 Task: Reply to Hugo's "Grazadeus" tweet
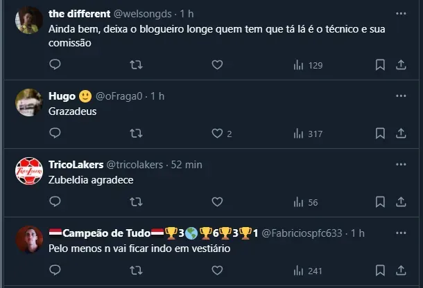point(56,134)
